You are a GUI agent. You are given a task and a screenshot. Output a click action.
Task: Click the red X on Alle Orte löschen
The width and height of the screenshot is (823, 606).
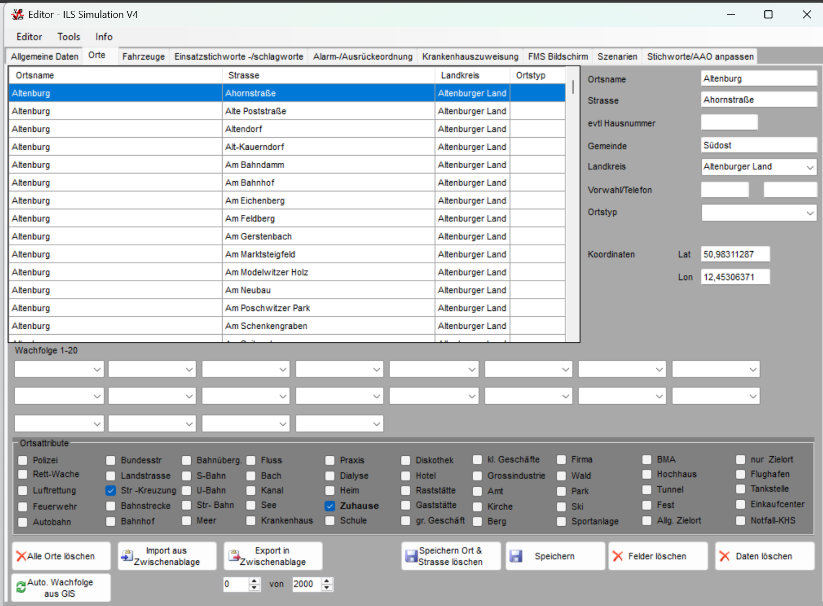point(21,556)
